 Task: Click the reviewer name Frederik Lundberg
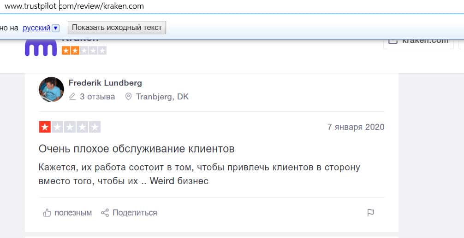105,83
